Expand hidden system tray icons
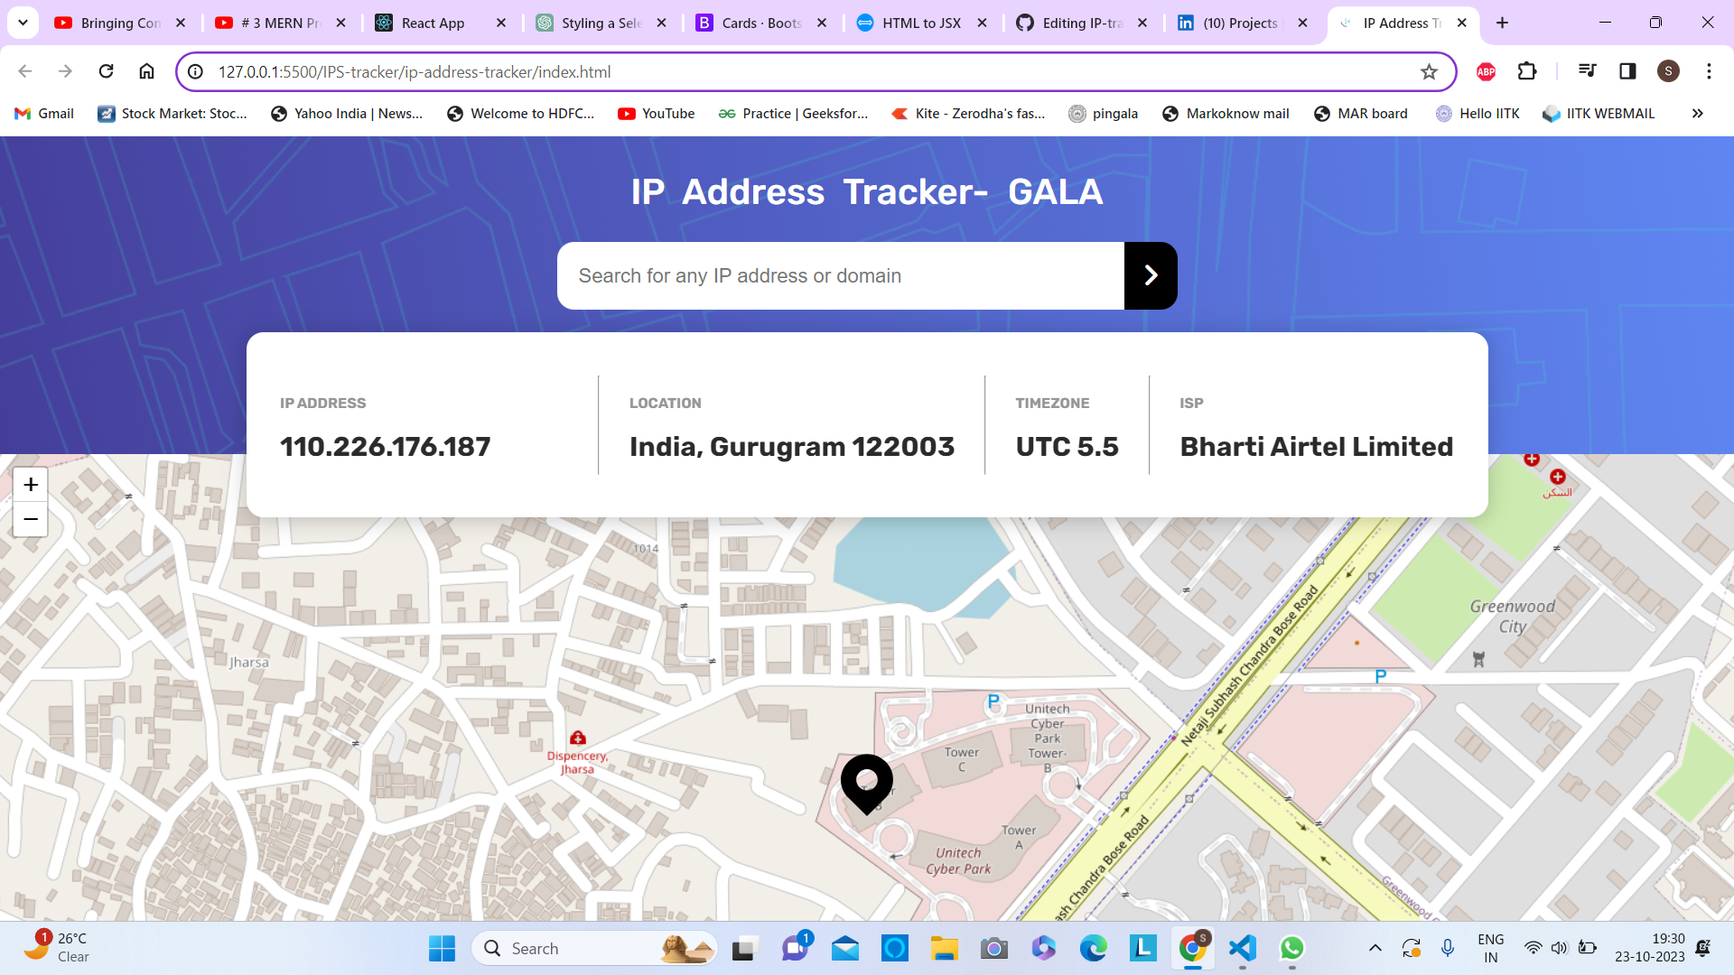Screen dimensions: 1734x975 pyautogui.click(x=1375, y=948)
